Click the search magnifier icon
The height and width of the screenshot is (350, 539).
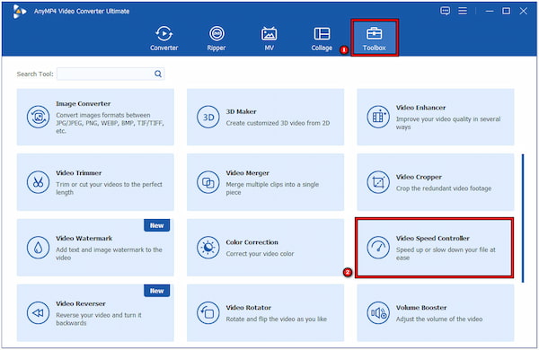[x=158, y=74]
